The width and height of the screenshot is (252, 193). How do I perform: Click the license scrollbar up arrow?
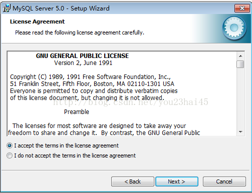(240, 56)
